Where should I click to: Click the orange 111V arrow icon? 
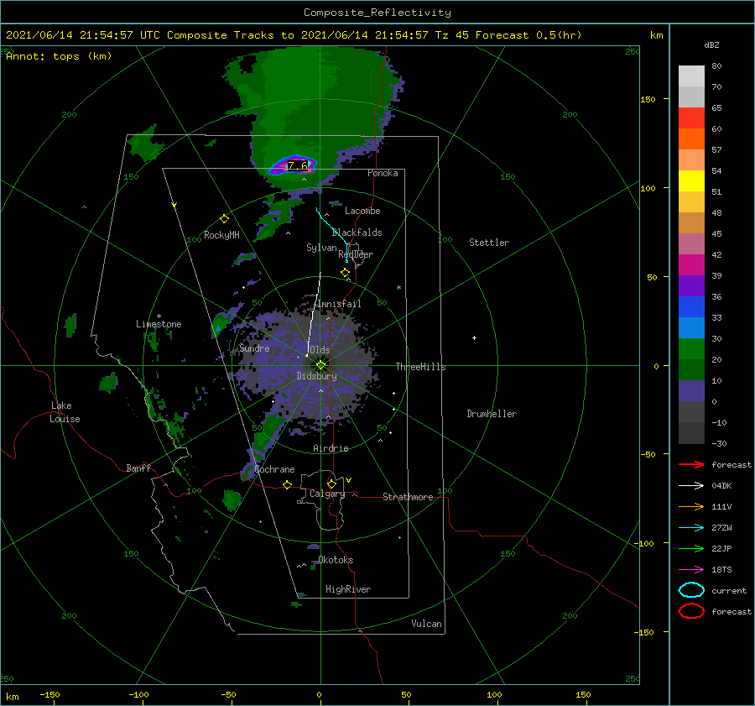click(691, 506)
